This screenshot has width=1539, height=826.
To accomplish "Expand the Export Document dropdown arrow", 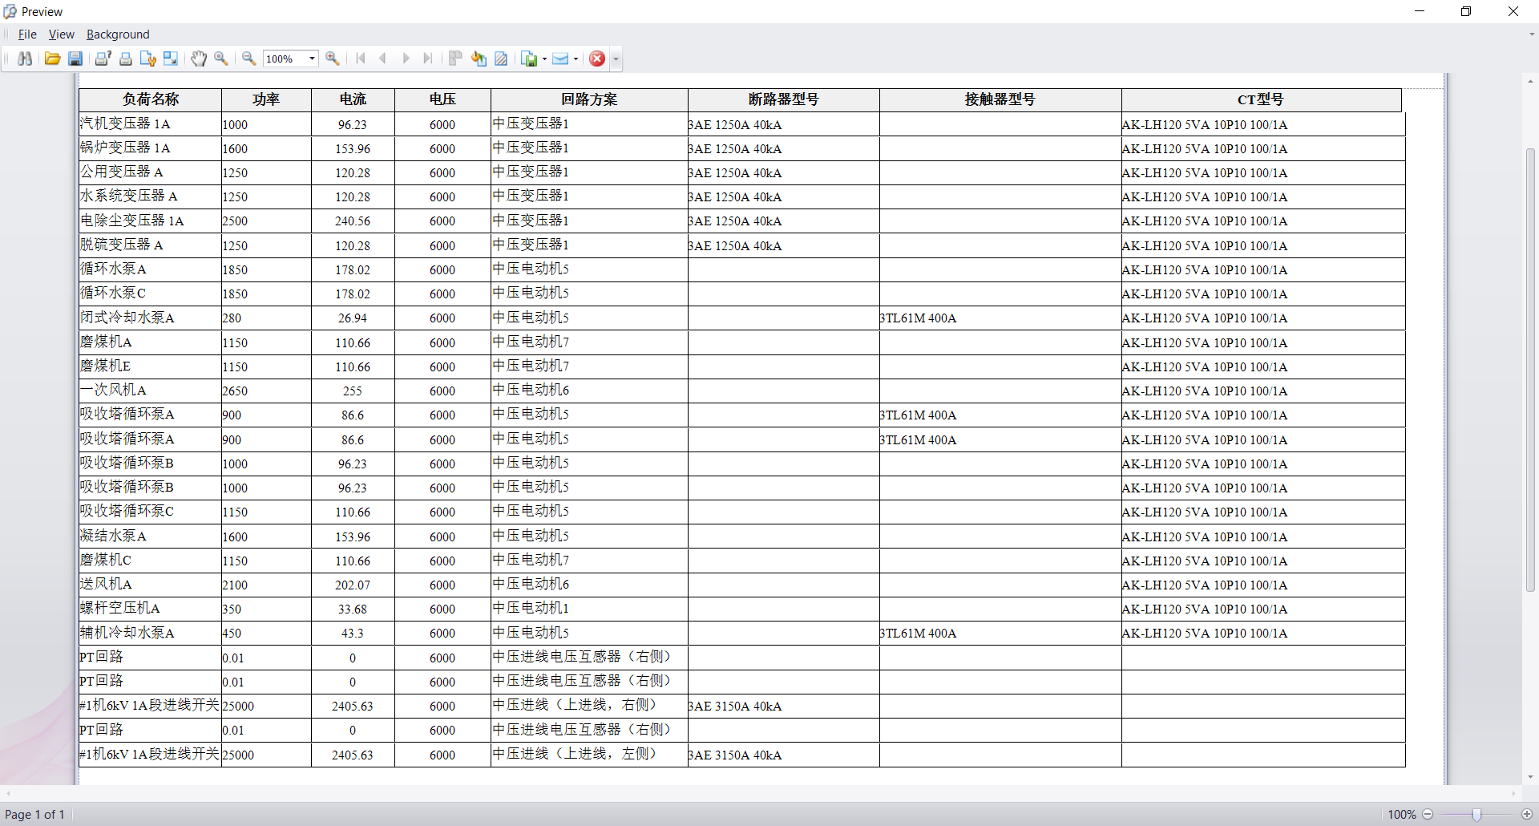I will point(544,59).
